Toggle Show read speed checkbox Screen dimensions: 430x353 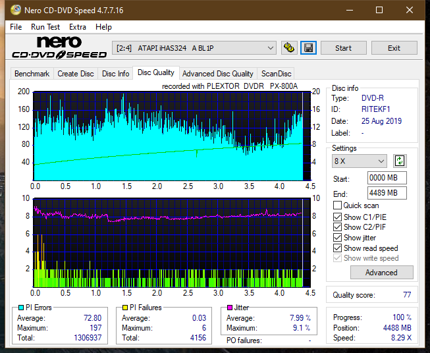[x=337, y=248]
